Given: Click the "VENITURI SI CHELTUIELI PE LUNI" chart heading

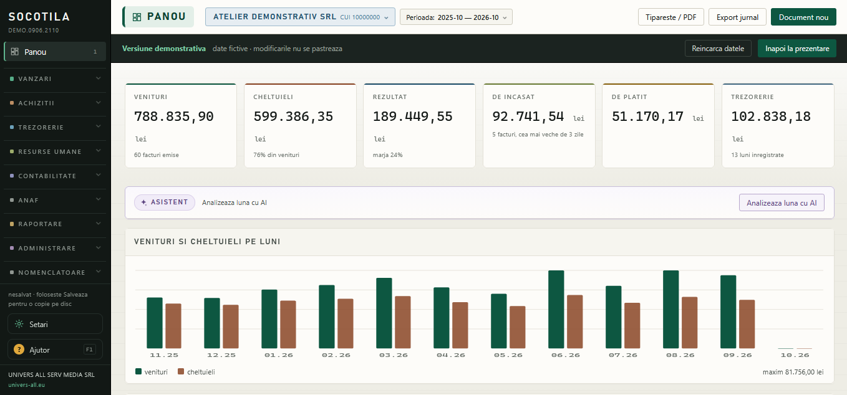Looking at the screenshot, I should click(x=207, y=242).
